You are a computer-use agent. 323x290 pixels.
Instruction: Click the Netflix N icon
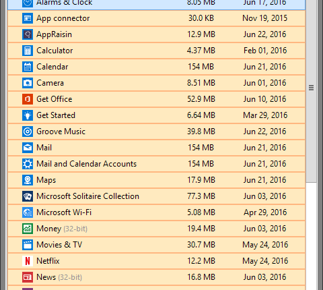[28, 261]
